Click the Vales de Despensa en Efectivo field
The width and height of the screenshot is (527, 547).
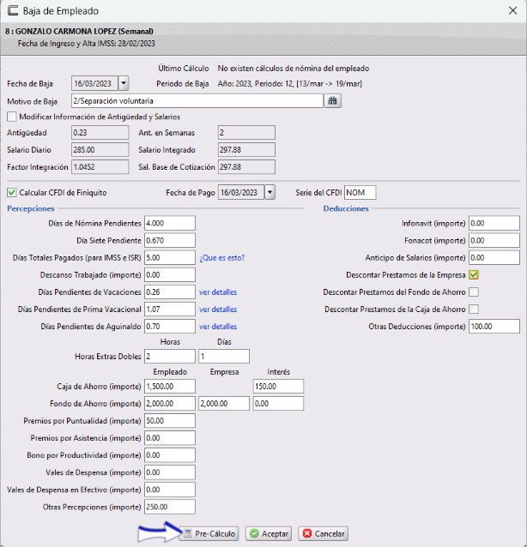170,490
